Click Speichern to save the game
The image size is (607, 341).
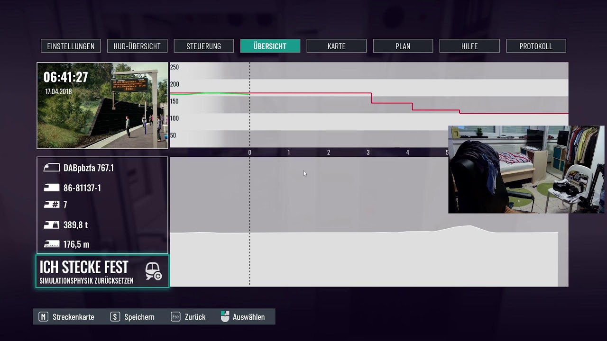click(139, 317)
